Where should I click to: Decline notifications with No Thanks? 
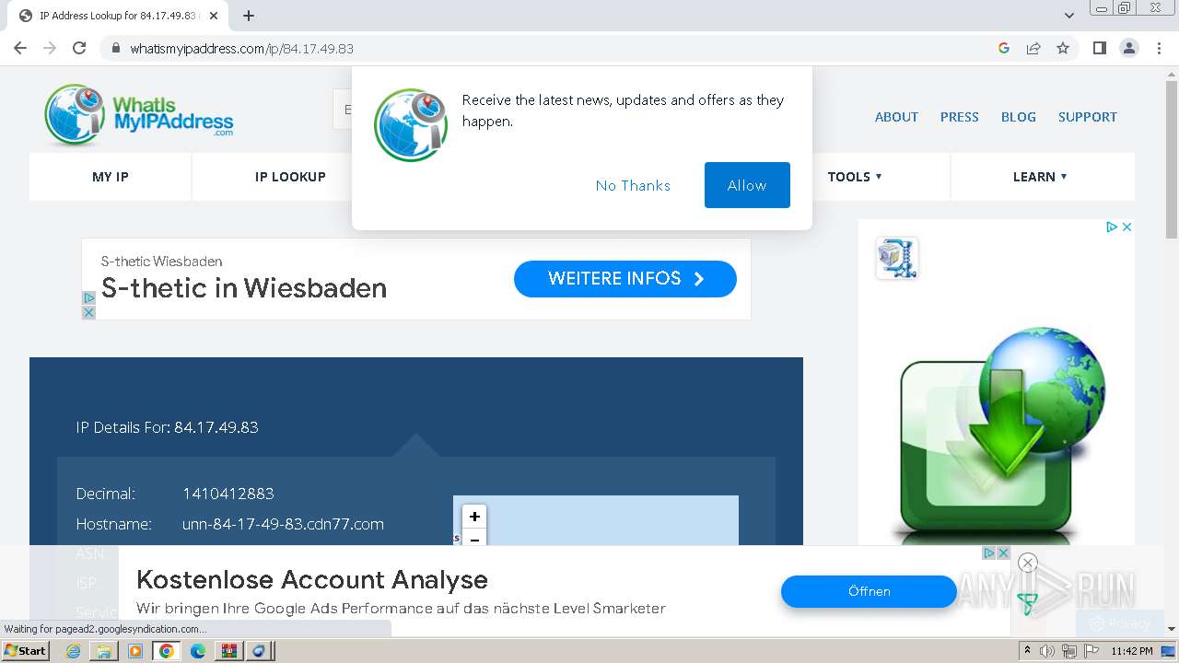click(x=633, y=185)
